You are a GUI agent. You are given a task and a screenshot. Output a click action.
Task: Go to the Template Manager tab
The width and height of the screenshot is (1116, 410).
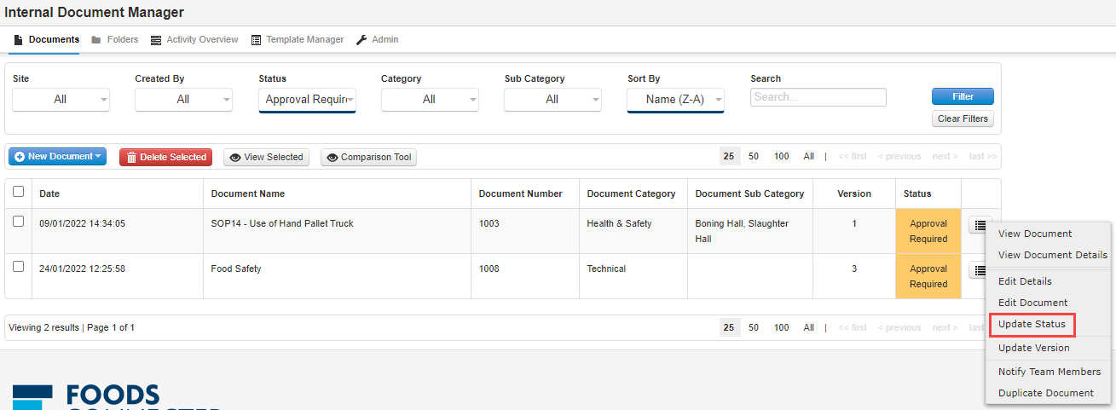(298, 40)
